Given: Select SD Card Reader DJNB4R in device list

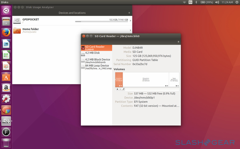Looking at the screenshot, I should point(97,48).
